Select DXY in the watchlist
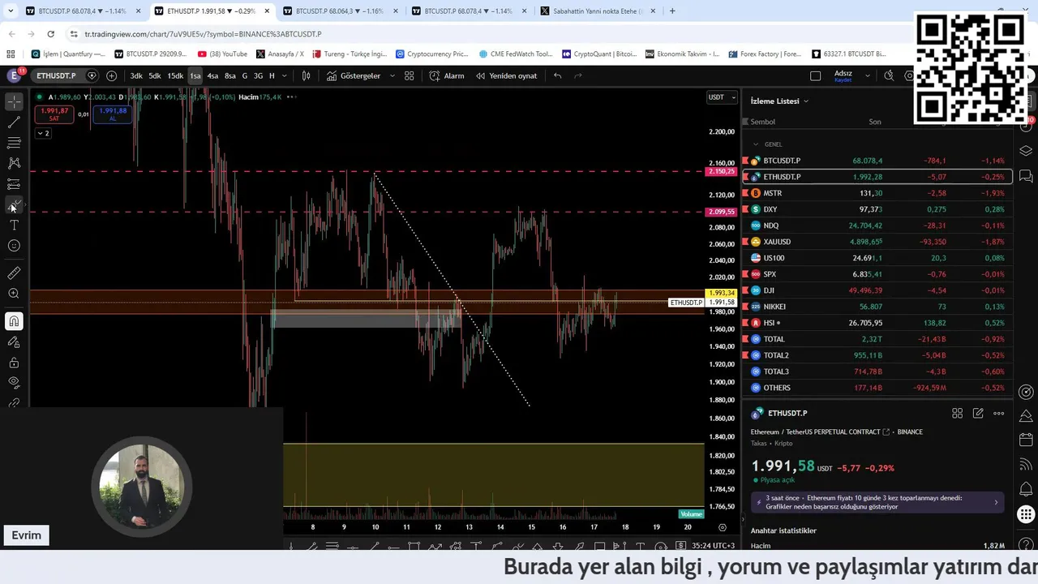The height and width of the screenshot is (584, 1038). 877,209
